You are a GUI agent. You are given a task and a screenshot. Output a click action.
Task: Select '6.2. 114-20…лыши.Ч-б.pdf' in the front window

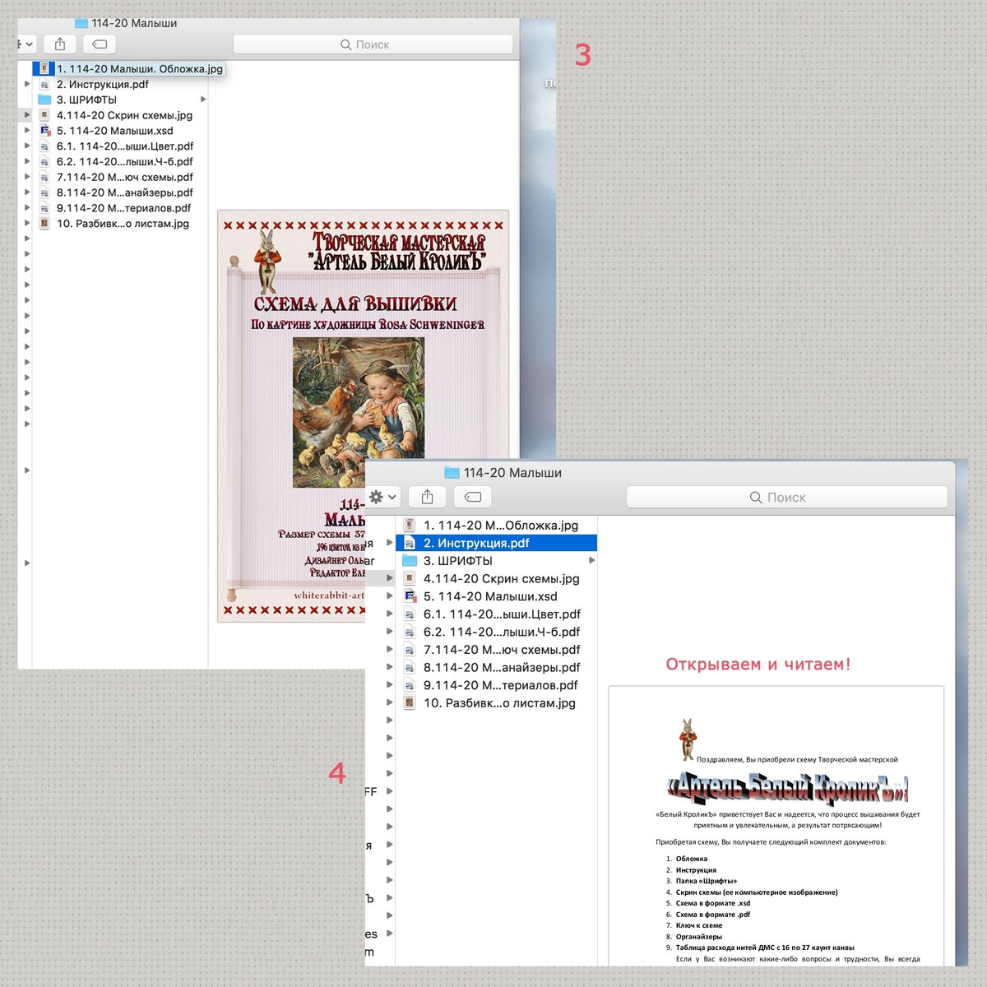(x=502, y=632)
